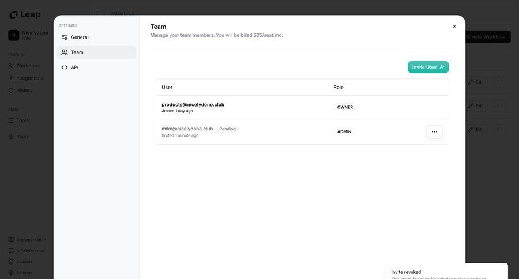Click the User column header
This screenshot has height=279, width=519.
pyautogui.click(x=167, y=88)
